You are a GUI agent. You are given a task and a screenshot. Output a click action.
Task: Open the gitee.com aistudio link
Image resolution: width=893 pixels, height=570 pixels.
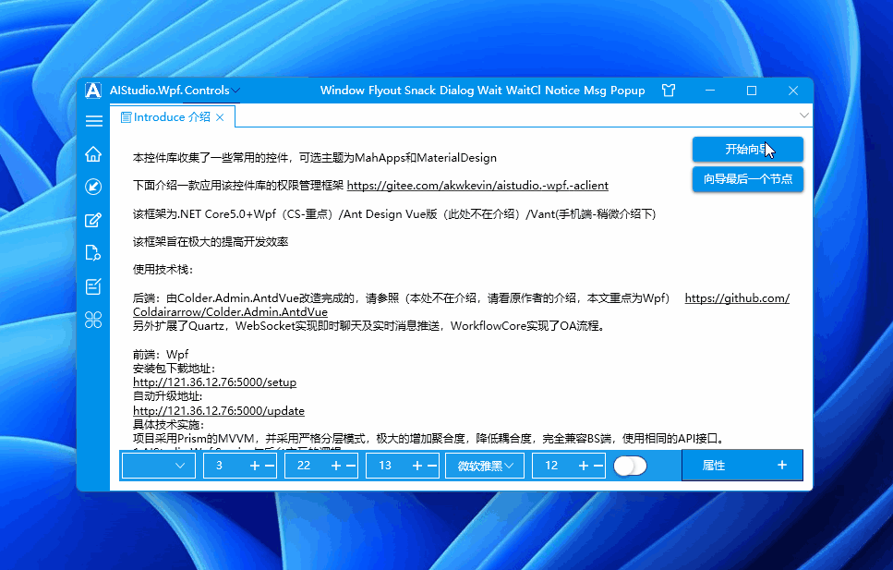click(477, 186)
